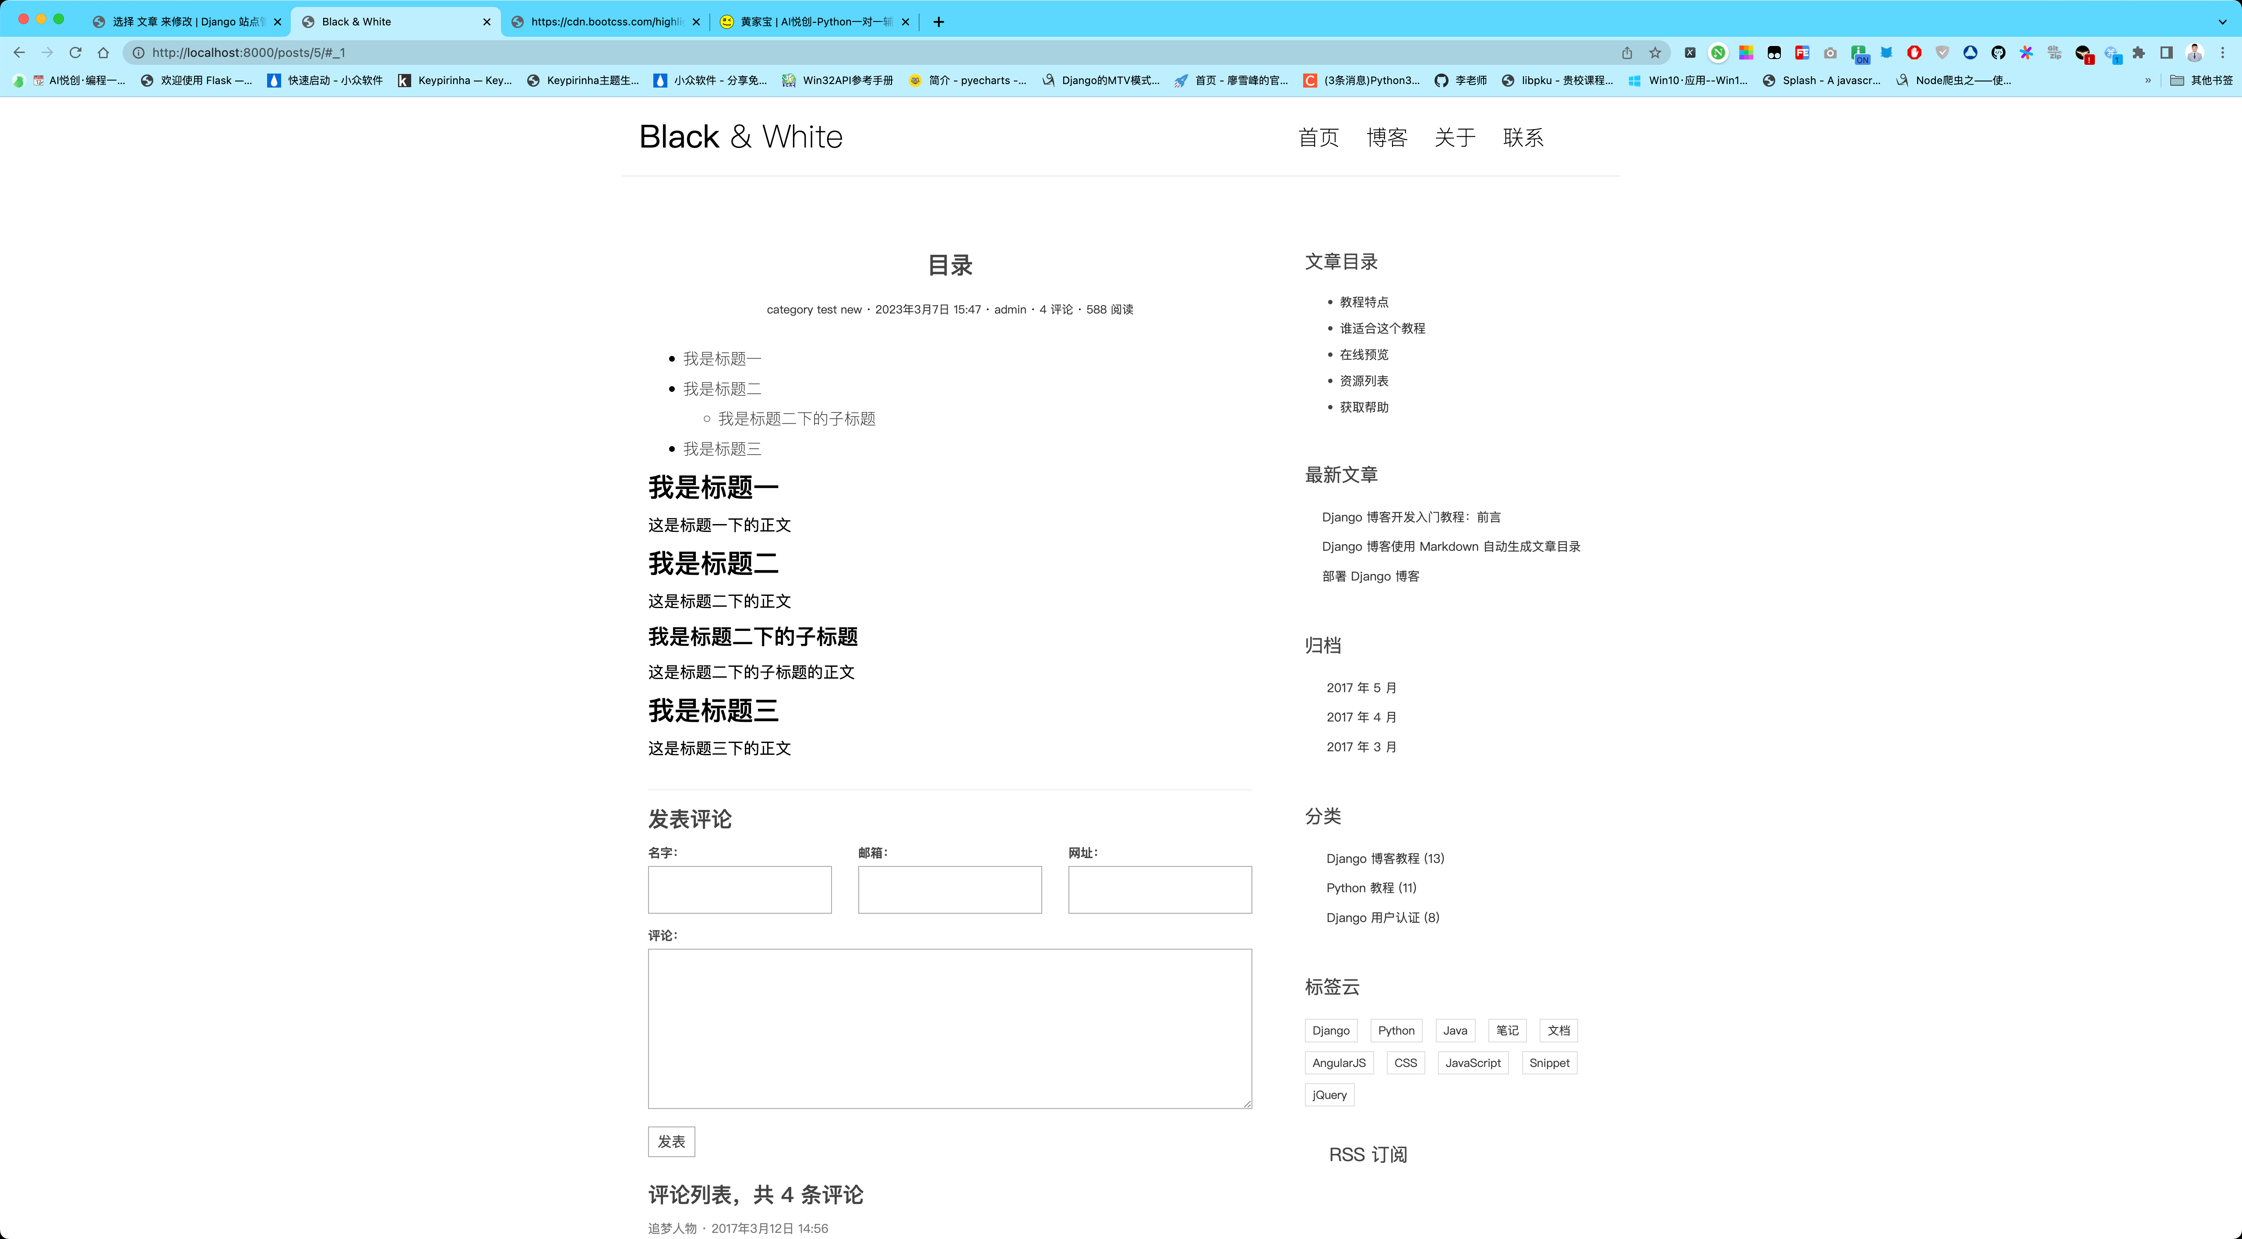Open the Extensions puzzle menu
Image resolution: width=2242 pixels, height=1239 pixels.
coord(2138,52)
